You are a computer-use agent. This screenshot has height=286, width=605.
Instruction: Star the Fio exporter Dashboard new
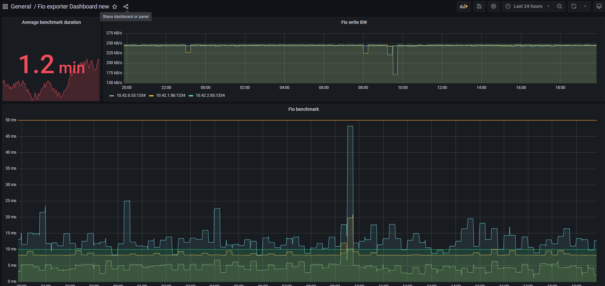tap(115, 7)
